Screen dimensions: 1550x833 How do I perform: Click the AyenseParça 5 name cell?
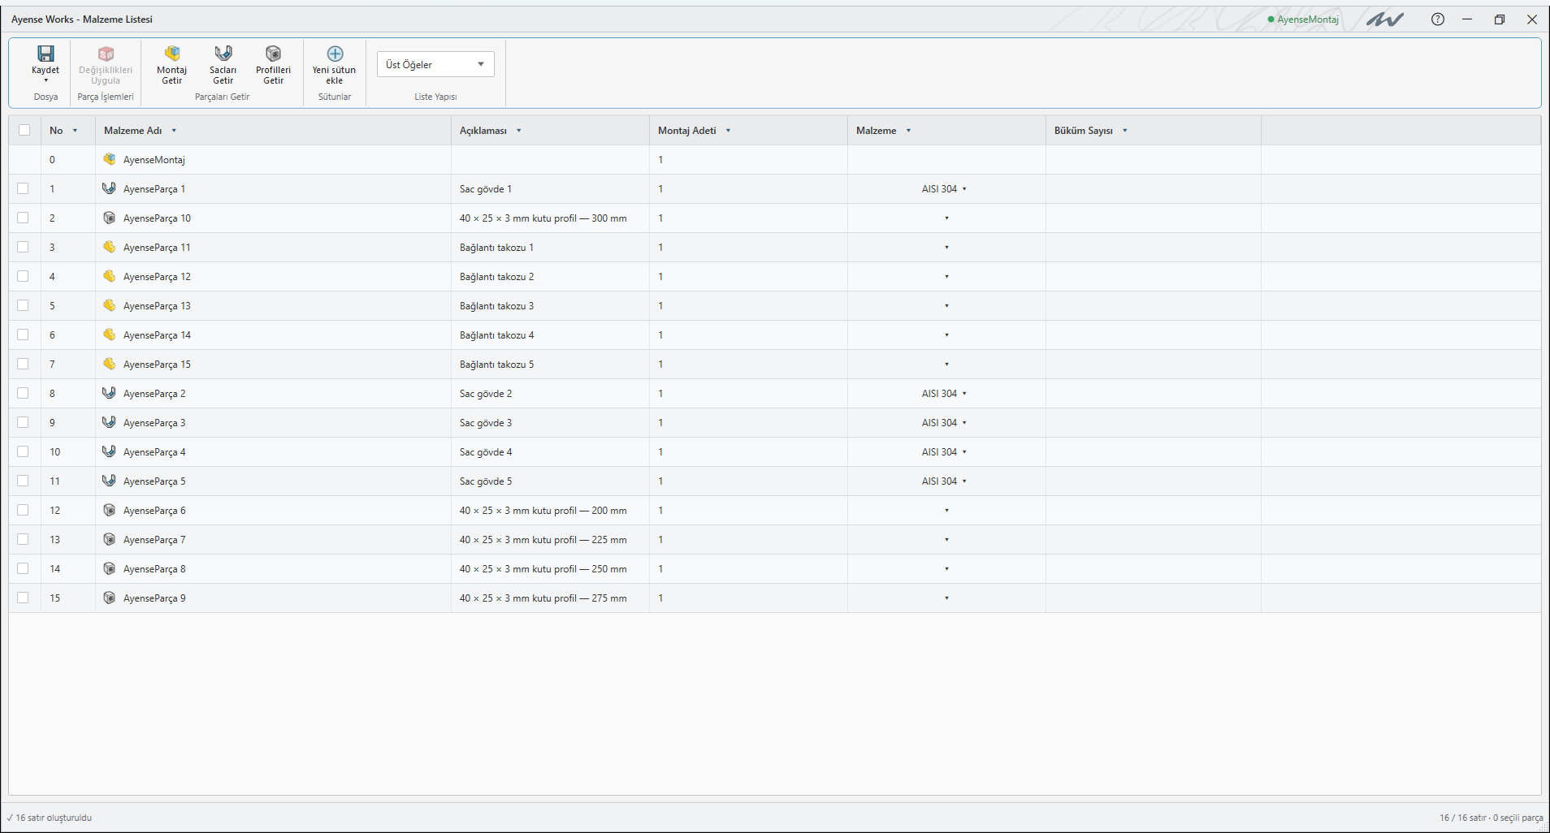pyautogui.click(x=273, y=481)
